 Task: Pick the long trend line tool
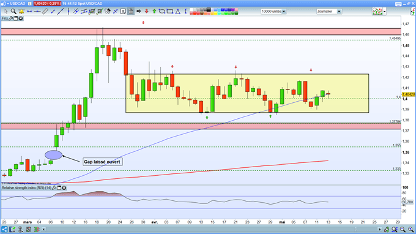(61, 12)
